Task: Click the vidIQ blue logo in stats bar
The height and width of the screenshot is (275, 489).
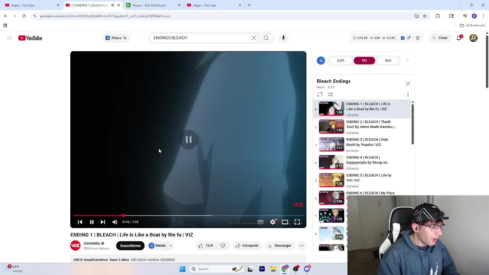Action: 403,38
